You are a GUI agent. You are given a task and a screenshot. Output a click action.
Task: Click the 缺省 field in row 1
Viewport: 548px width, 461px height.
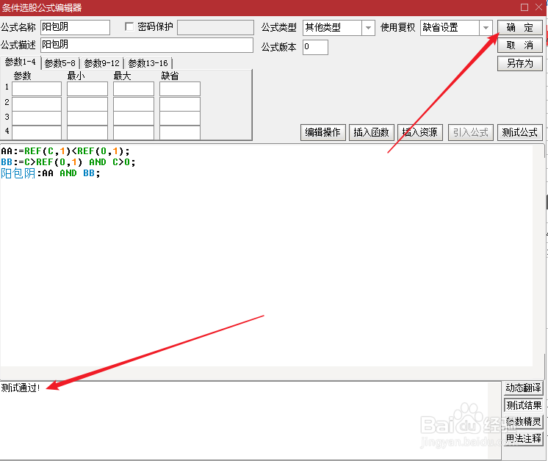(x=180, y=89)
